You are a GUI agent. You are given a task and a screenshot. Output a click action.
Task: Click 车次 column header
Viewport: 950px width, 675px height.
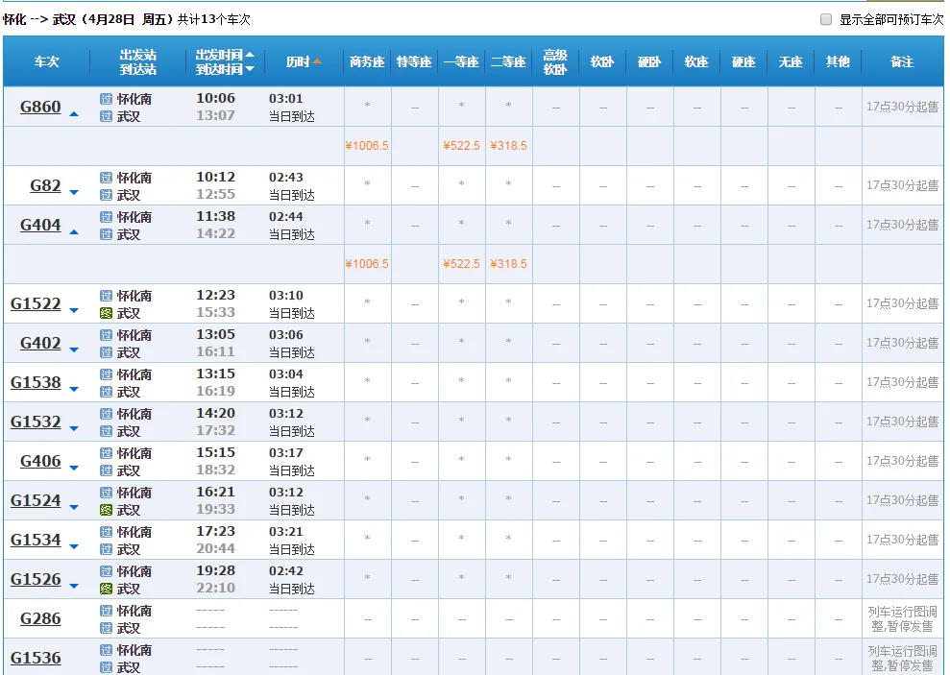click(46, 61)
